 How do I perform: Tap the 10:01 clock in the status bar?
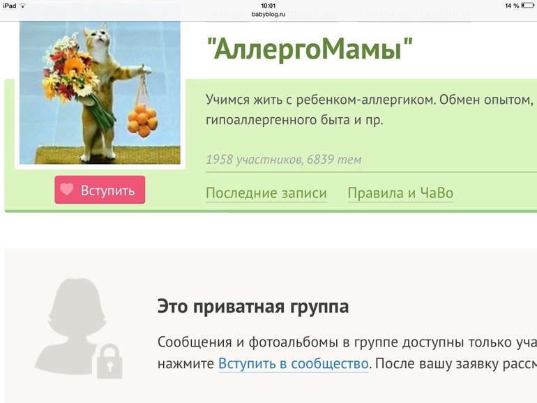[x=268, y=6]
